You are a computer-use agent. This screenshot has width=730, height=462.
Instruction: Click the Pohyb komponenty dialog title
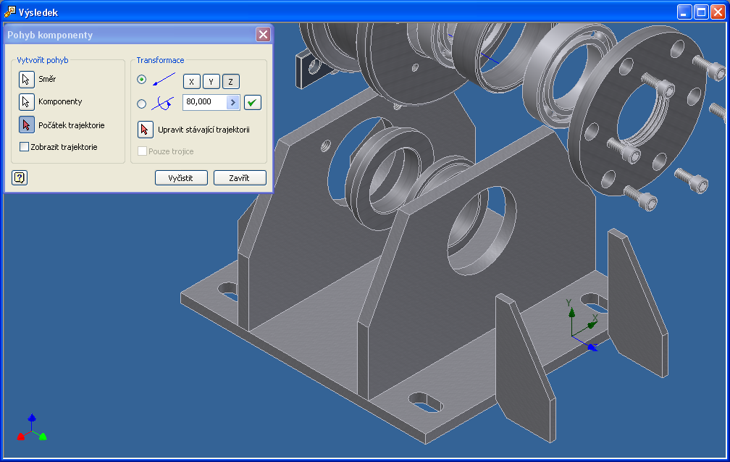pyautogui.click(x=50, y=35)
